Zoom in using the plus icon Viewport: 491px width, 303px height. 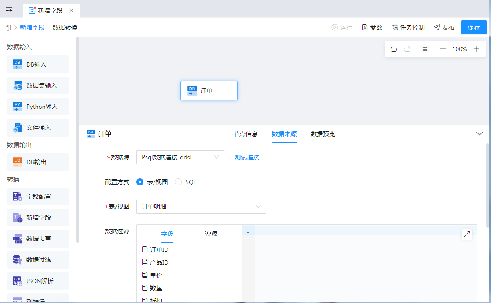476,49
